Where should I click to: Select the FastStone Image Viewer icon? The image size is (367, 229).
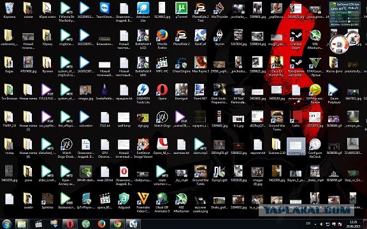click(143, 148)
